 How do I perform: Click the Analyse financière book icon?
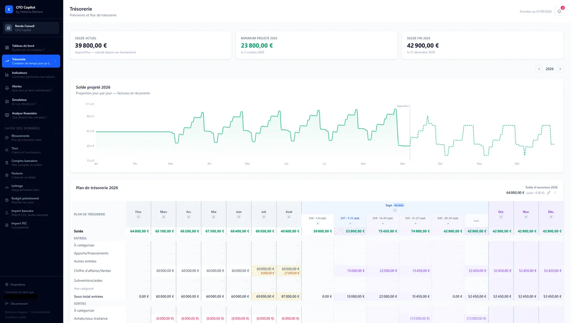(x=7, y=115)
